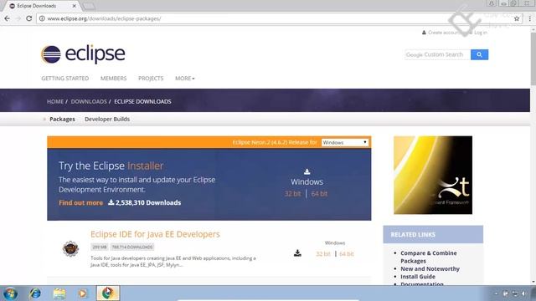Open the Install Guide link

click(x=418, y=277)
